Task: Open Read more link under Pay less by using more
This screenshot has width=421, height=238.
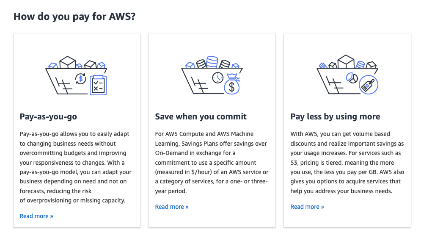Action: (x=307, y=207)
